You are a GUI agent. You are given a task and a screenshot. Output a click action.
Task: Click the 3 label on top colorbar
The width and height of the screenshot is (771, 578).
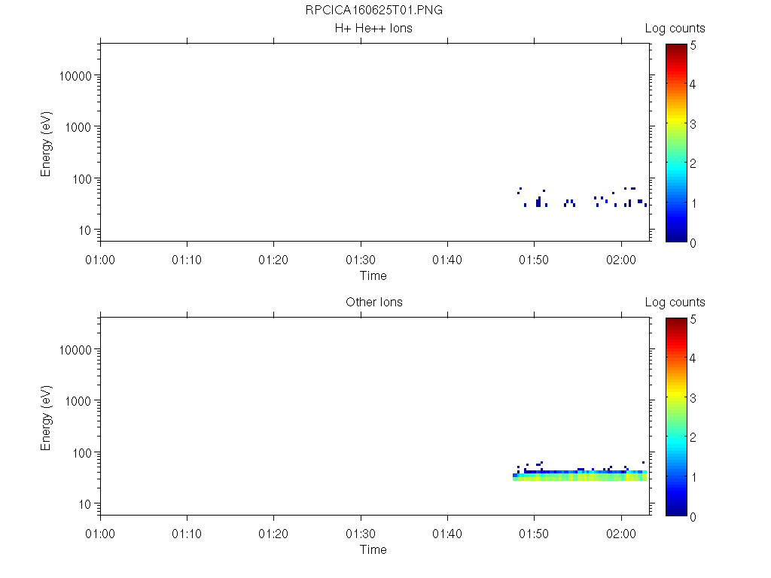click(693, 124)
